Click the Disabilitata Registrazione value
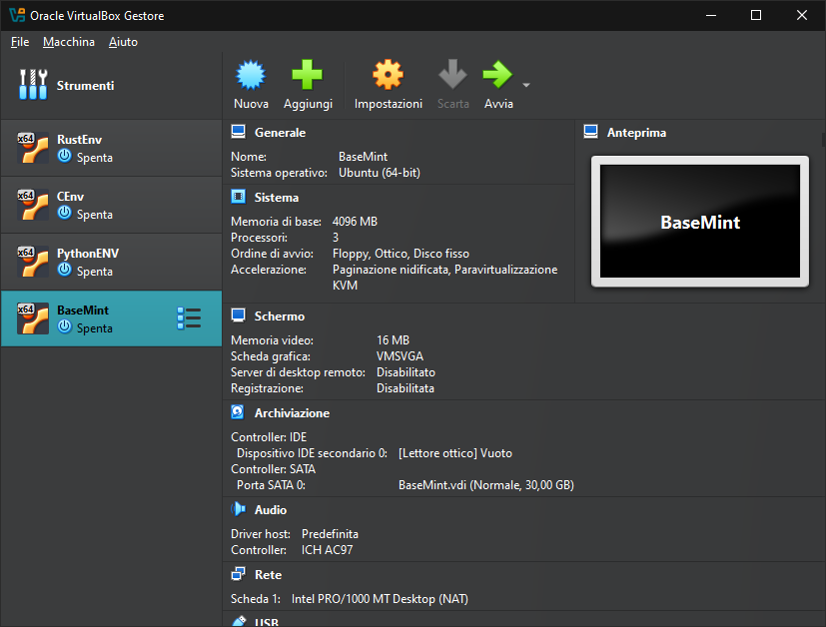 pos(406,388)
